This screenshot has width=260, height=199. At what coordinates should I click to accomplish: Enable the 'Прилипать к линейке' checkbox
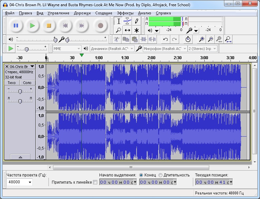click(95, 182)
